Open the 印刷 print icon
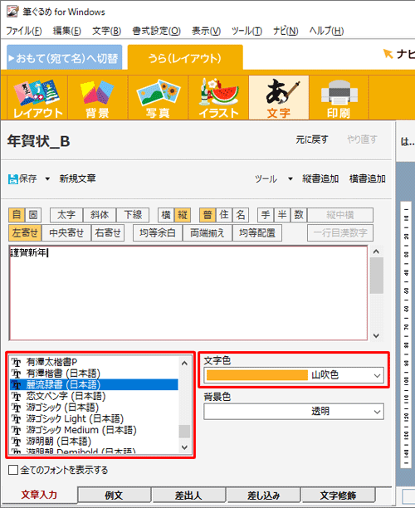The image size is (415, 508). [x=339, y=98]
